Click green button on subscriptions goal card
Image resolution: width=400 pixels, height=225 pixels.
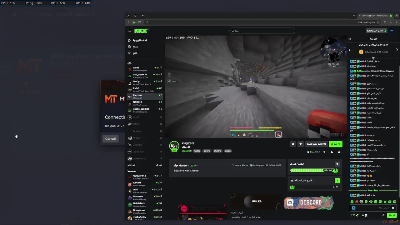pyautogui.click(x=337, y=181)
